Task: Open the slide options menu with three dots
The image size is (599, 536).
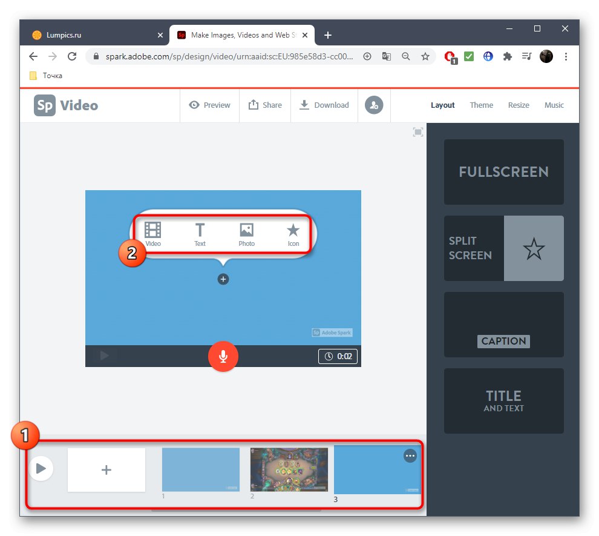Action: (410, 455)
